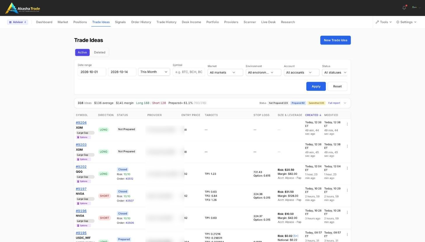
Task: Click the end date field 2026-10-14
Action: [122, 72]
